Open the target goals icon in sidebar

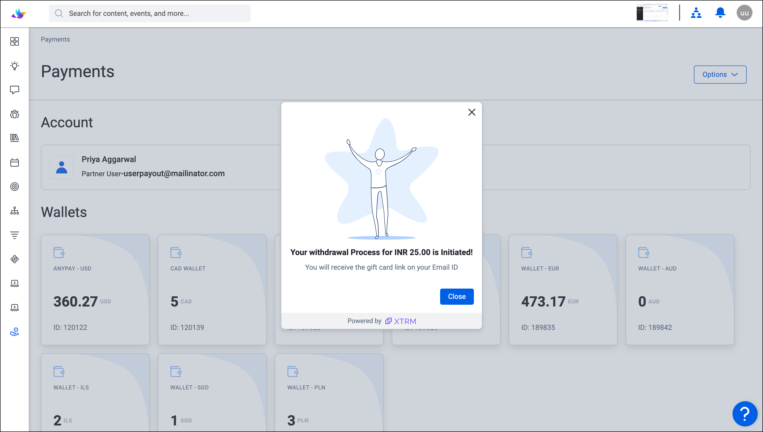pyautogui.click(x=15, y=187)
